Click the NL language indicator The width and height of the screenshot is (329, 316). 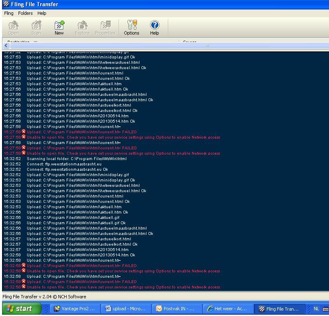point(316,309)
